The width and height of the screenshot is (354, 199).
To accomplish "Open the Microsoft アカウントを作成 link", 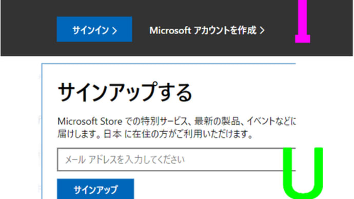I will [x=207, y=30].
